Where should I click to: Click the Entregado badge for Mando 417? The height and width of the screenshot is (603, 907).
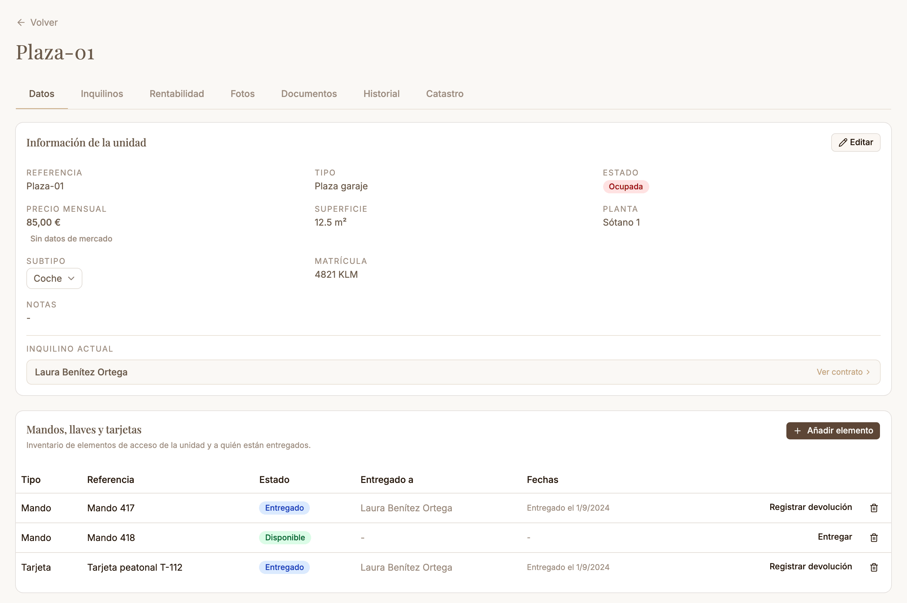point(284,508)
